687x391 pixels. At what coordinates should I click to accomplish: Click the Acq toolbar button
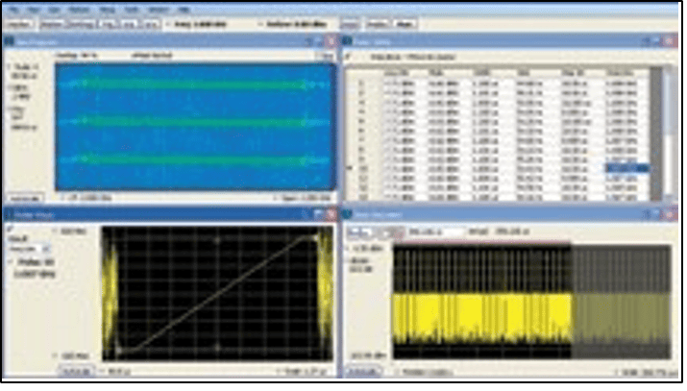(x=129, y=21)
